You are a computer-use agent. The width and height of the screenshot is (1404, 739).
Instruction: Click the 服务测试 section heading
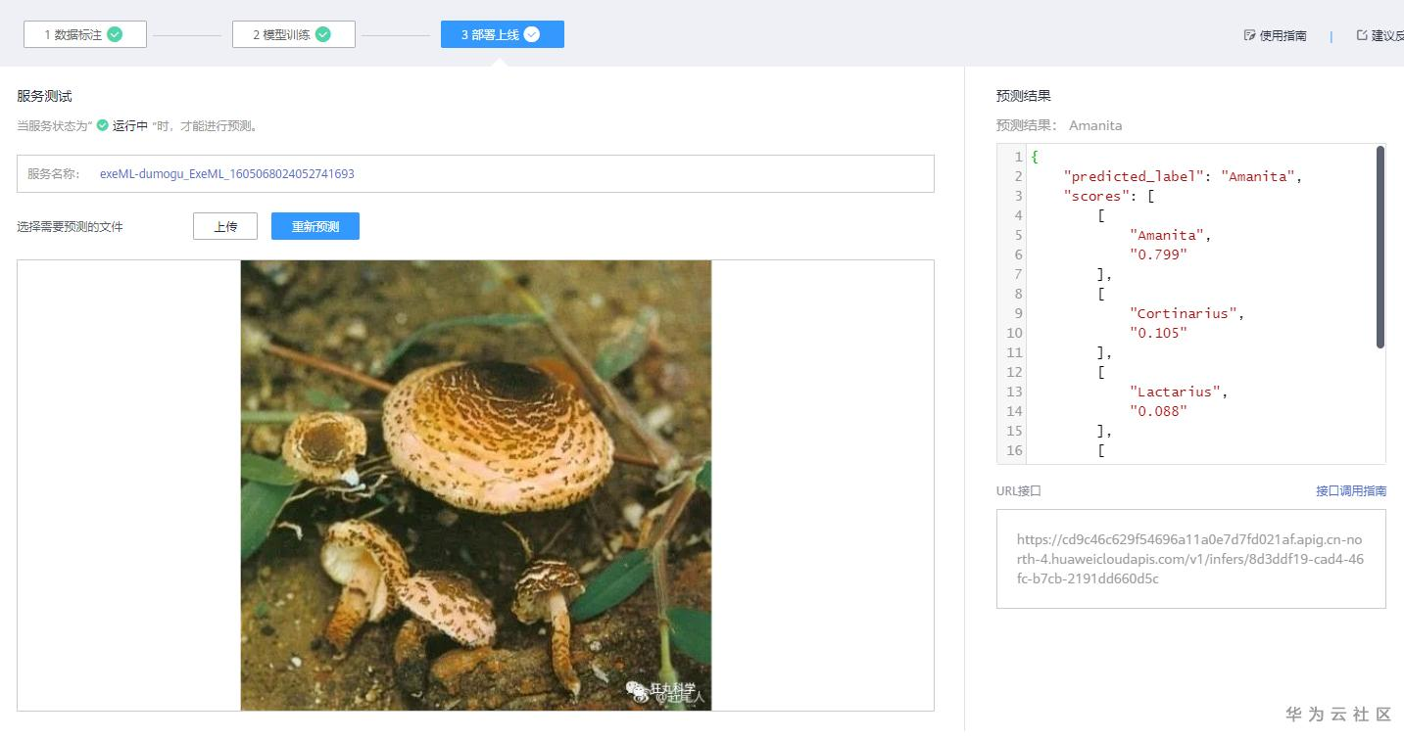(x=44, y=96)
